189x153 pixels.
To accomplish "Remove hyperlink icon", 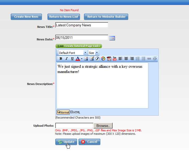I will [155, 59].
